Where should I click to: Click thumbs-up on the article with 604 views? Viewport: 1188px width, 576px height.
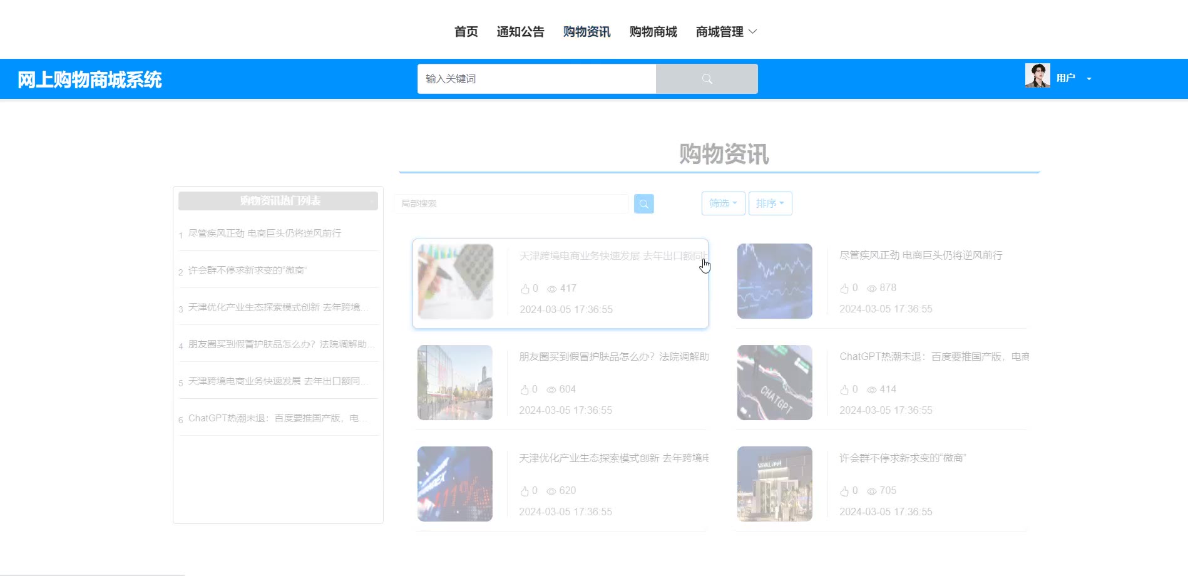point(525,389)
